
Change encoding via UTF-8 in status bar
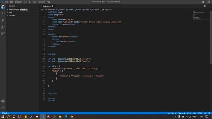tap(189, 113)
